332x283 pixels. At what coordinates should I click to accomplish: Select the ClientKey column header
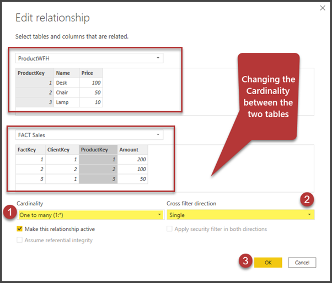coord(62,150)
